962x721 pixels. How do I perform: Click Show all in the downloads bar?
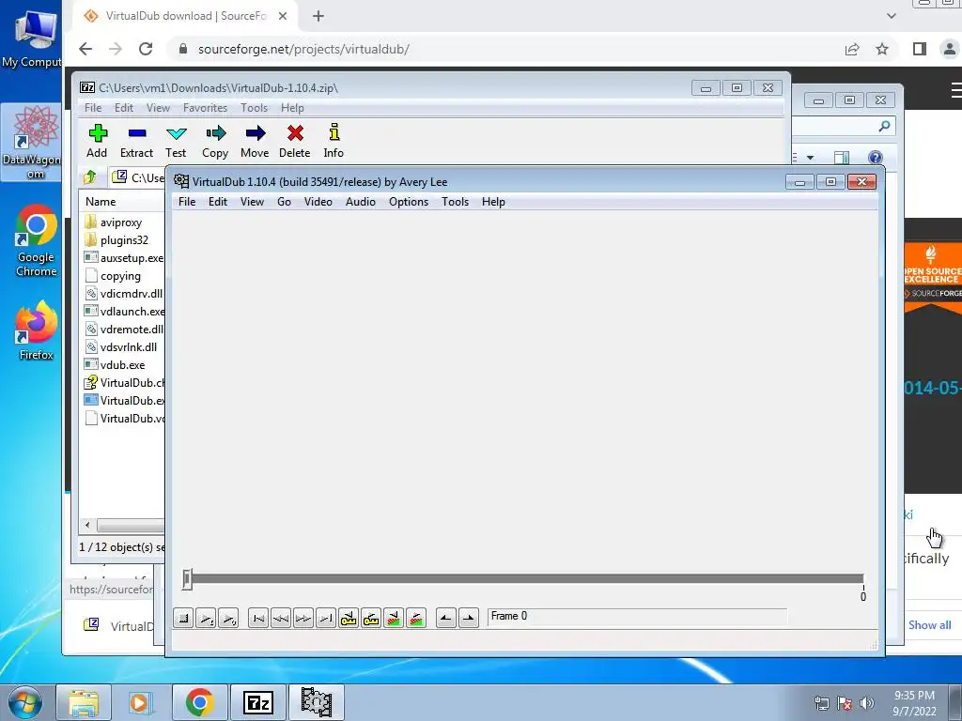tap(929, 624)
